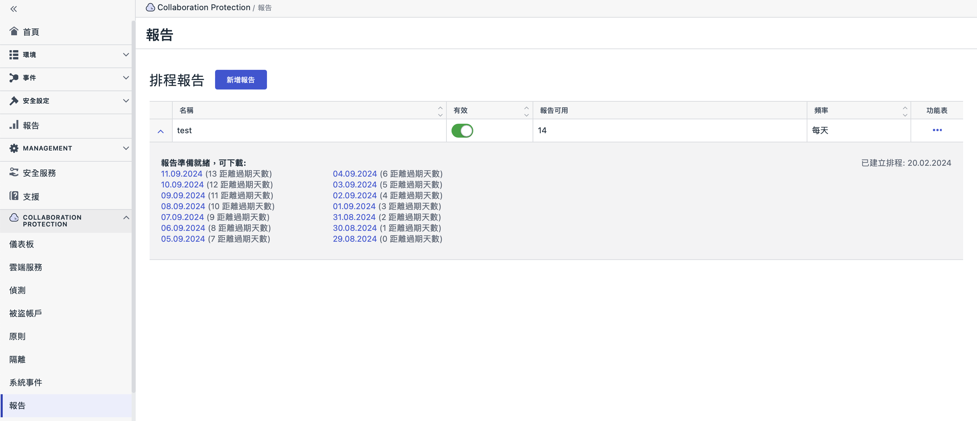The image size is (977, 421).
Task: Expand the MANAGEMENT menu chevron
Action: pos(126,148)
